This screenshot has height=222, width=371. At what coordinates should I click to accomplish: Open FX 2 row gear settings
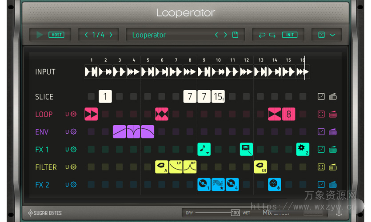click(74, 184)
